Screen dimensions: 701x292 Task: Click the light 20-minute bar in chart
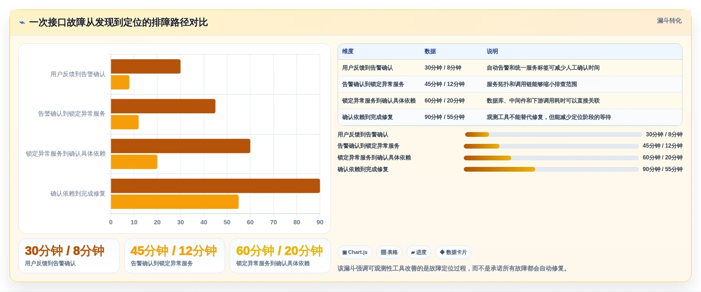(x=134, y=162)
